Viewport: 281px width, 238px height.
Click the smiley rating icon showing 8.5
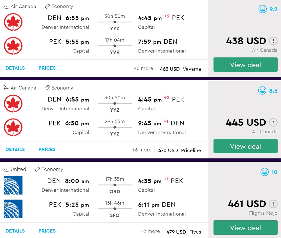pyautogui.click(x=262, y=91)
